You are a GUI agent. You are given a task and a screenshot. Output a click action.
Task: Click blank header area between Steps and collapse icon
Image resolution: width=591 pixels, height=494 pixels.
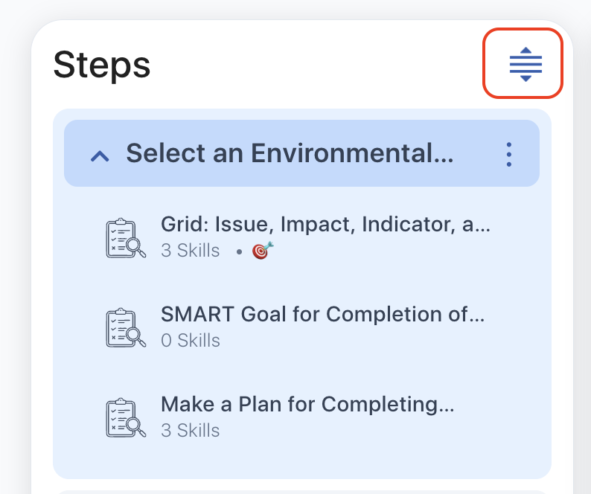click(x=313, y=65)
